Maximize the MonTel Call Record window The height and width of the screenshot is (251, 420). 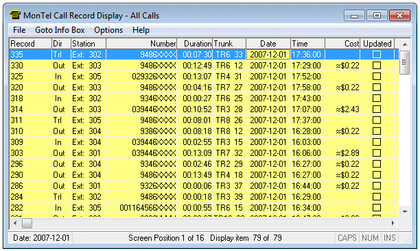tap(377, 16)
